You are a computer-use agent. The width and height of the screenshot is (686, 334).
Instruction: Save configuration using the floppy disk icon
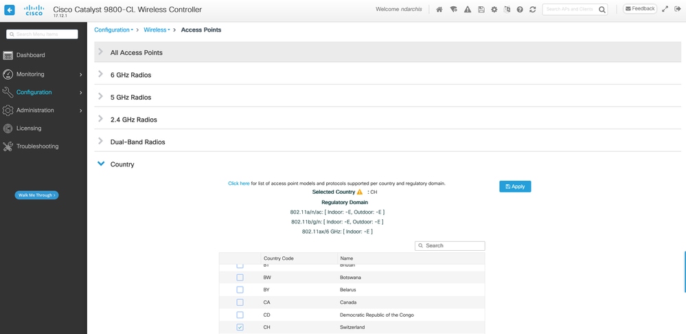[x=481, y=9]
